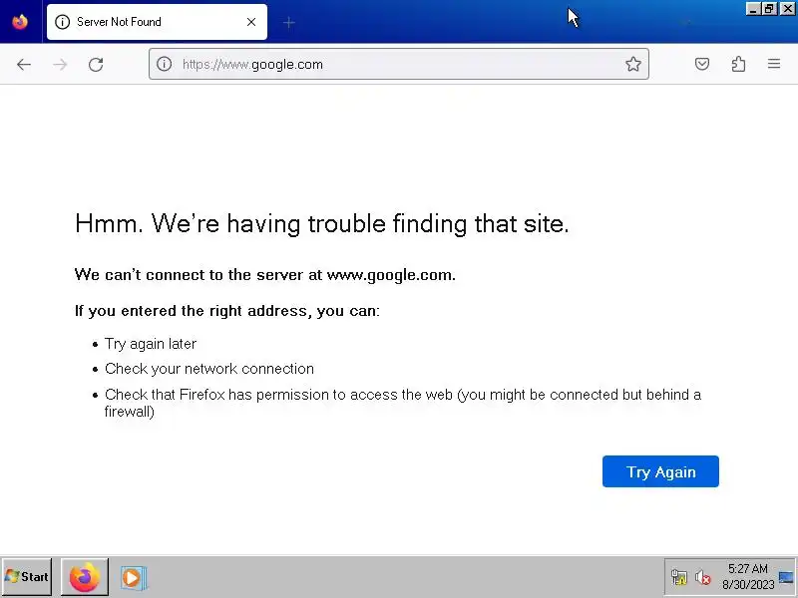The height and width of the screenshot is (598, 798).
Task: Open the taskbar clock and date
Action: click(x=746, y=577)
